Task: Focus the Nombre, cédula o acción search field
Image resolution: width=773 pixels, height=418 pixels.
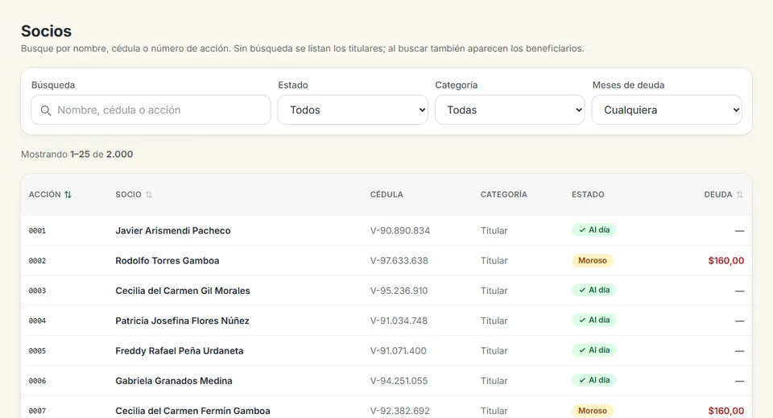Action: [x=151, y=110]
